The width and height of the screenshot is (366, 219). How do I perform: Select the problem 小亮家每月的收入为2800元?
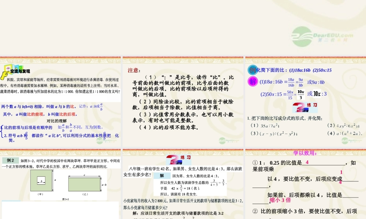(183, 204)
